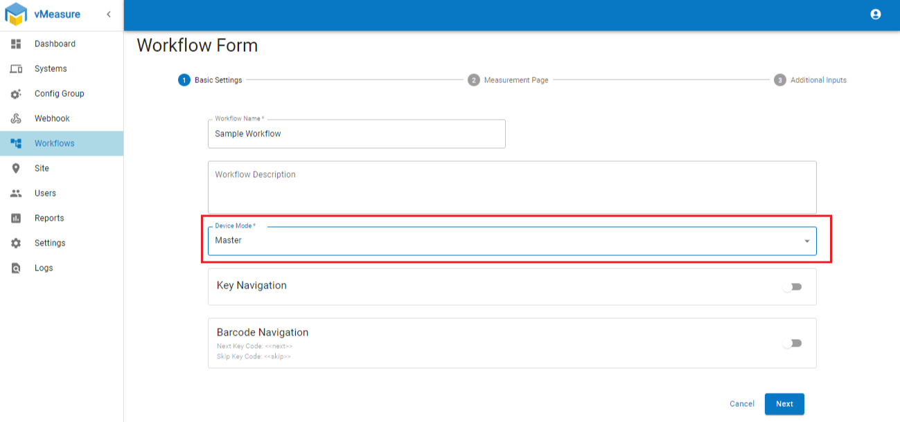Click the Cancel link
The image size is (900, 422).
(742, 404)
